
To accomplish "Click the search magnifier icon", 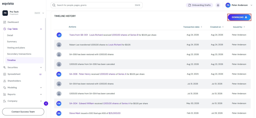I will pos(54,5).
